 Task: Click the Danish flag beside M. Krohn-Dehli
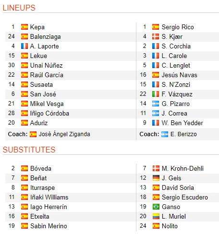click(x=156, y=168)
